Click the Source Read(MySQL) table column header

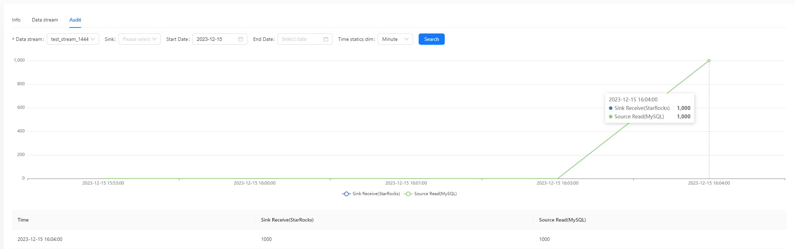[x=562, y=220]
